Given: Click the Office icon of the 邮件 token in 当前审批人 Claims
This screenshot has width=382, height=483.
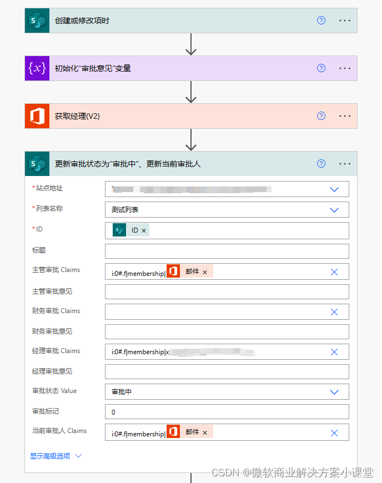Looking at the screenshot, I should click(173, 431).
